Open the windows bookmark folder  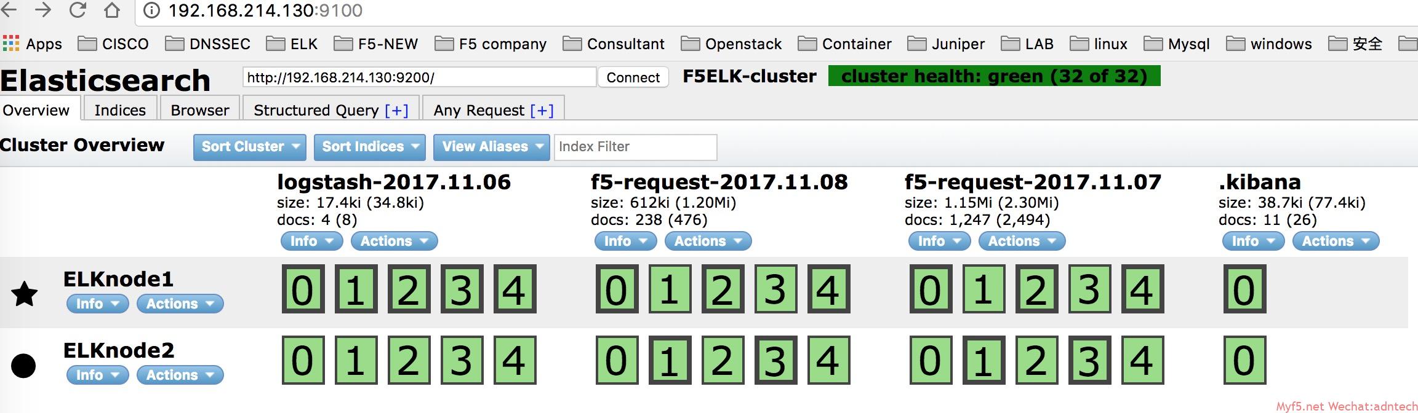(x=1269, y=44)
